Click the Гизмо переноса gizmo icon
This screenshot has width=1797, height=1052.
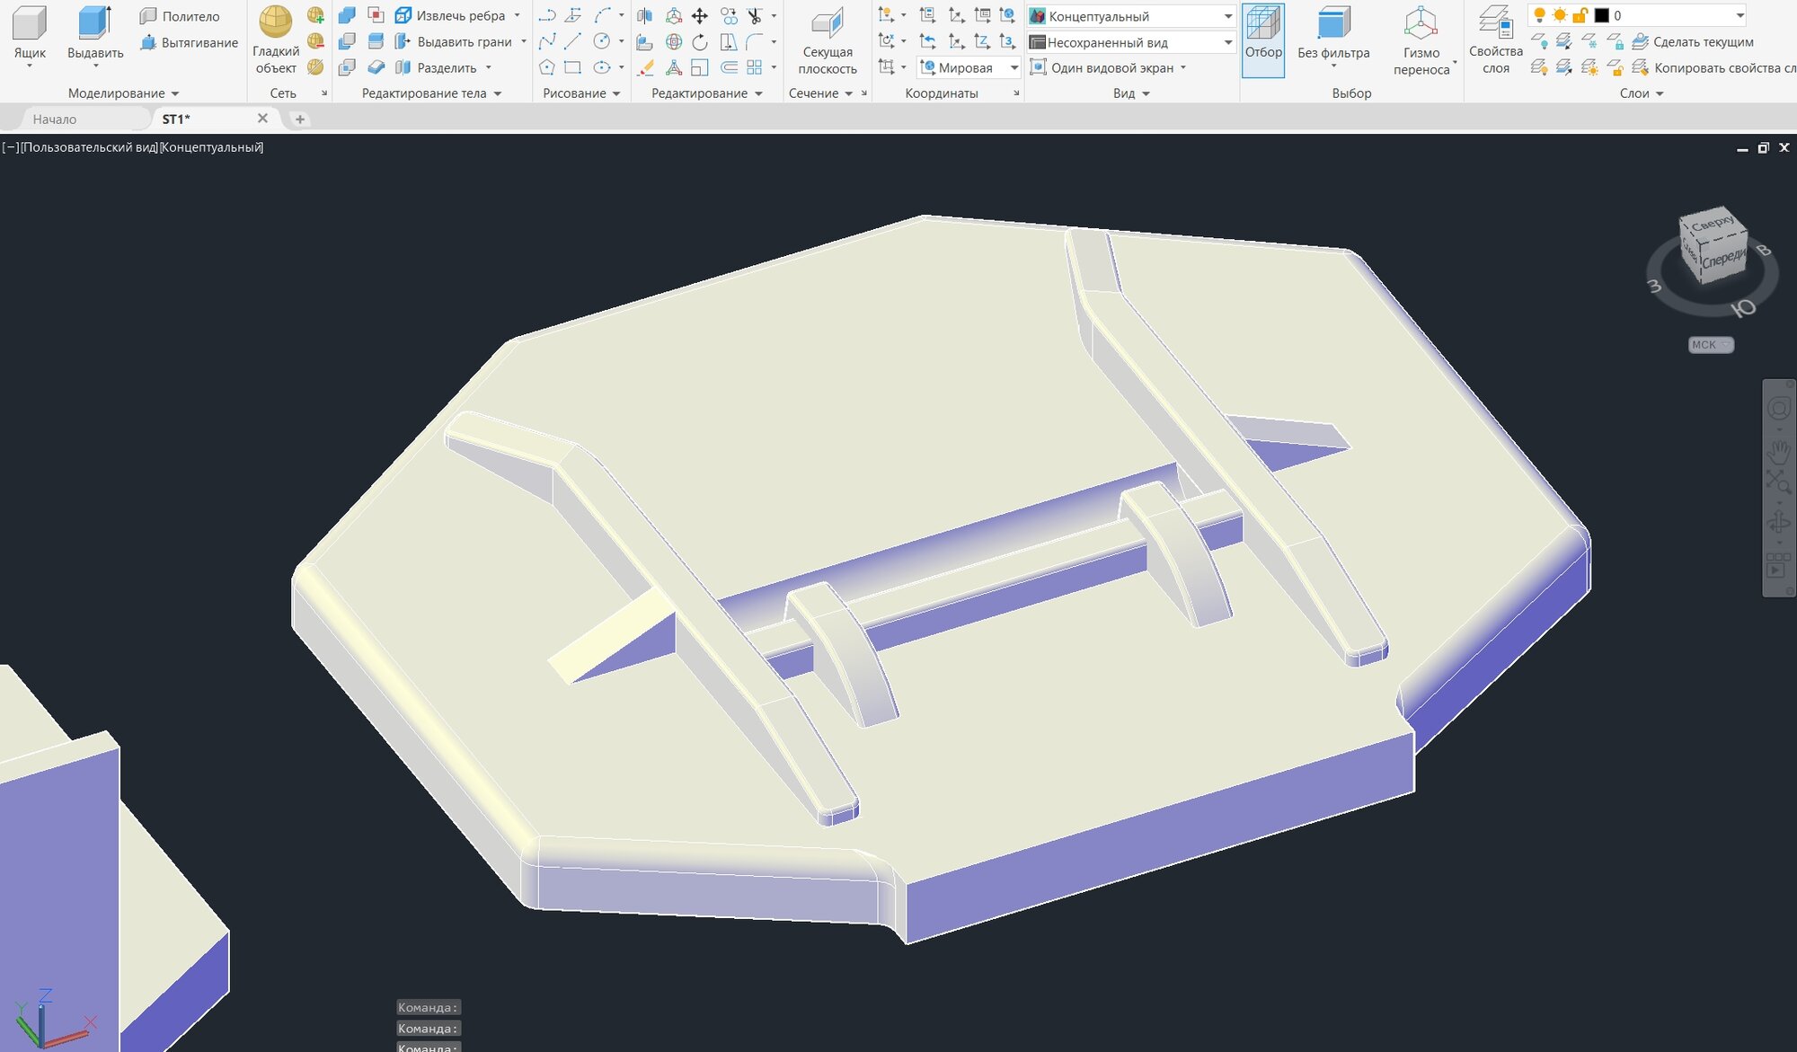tap(1421, 24)
